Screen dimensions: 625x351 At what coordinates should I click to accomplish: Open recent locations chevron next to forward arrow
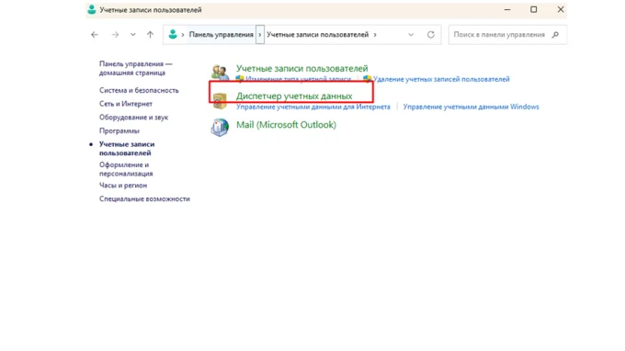[x=132, y=35]
